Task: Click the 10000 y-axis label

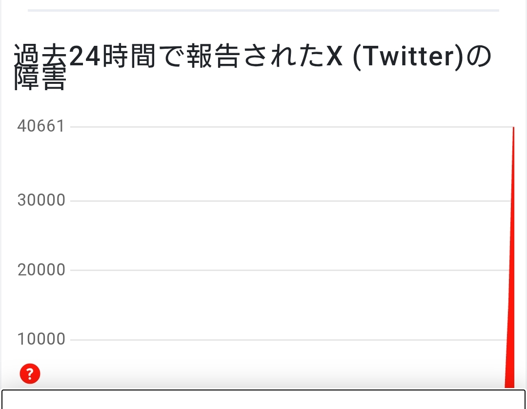Action: [41, 339]
